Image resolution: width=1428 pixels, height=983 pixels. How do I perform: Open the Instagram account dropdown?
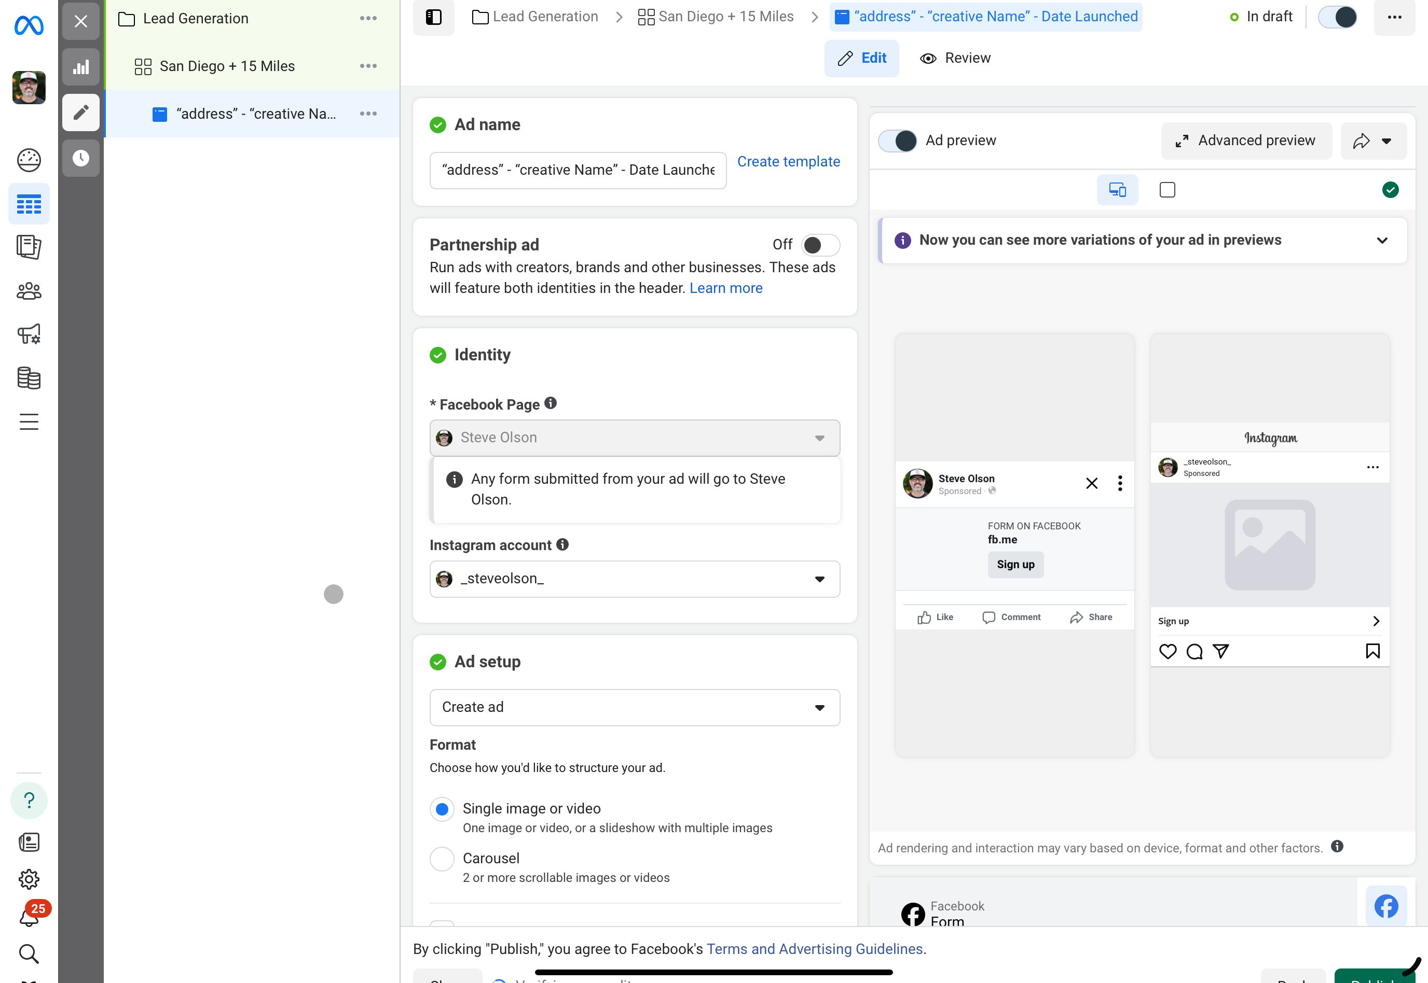pyautogui.click(x=634, y=579)
